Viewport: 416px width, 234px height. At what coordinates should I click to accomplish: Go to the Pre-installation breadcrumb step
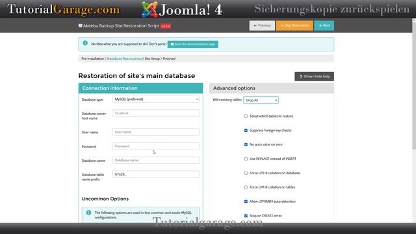(92, 58)
